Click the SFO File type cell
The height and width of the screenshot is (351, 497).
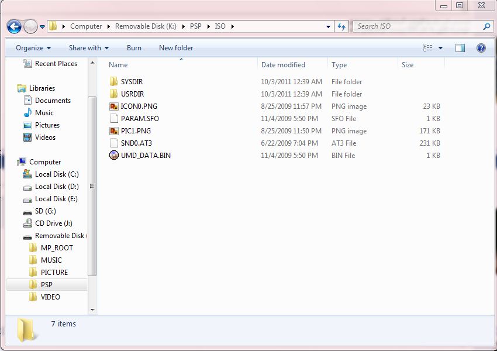point(344,119)
